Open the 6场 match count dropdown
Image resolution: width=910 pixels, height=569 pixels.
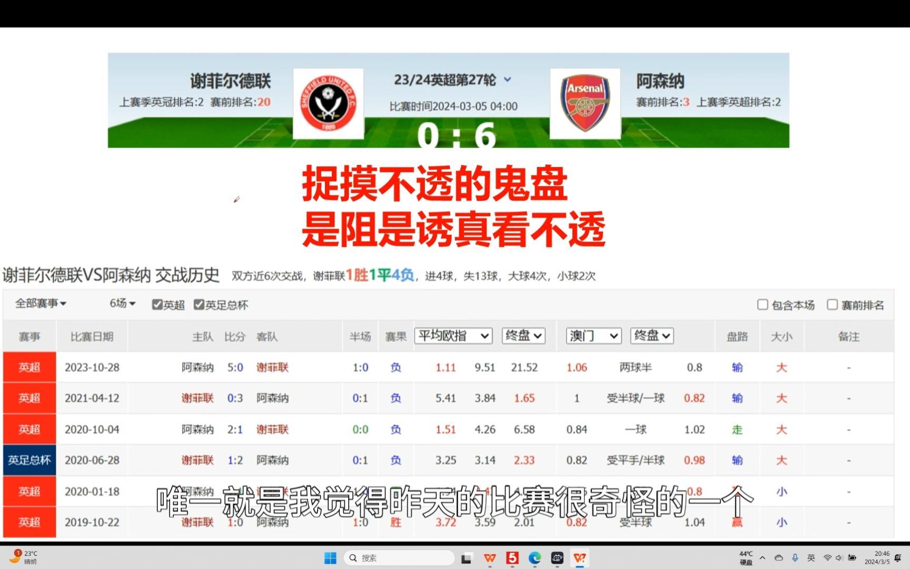[x=123, y=303]
